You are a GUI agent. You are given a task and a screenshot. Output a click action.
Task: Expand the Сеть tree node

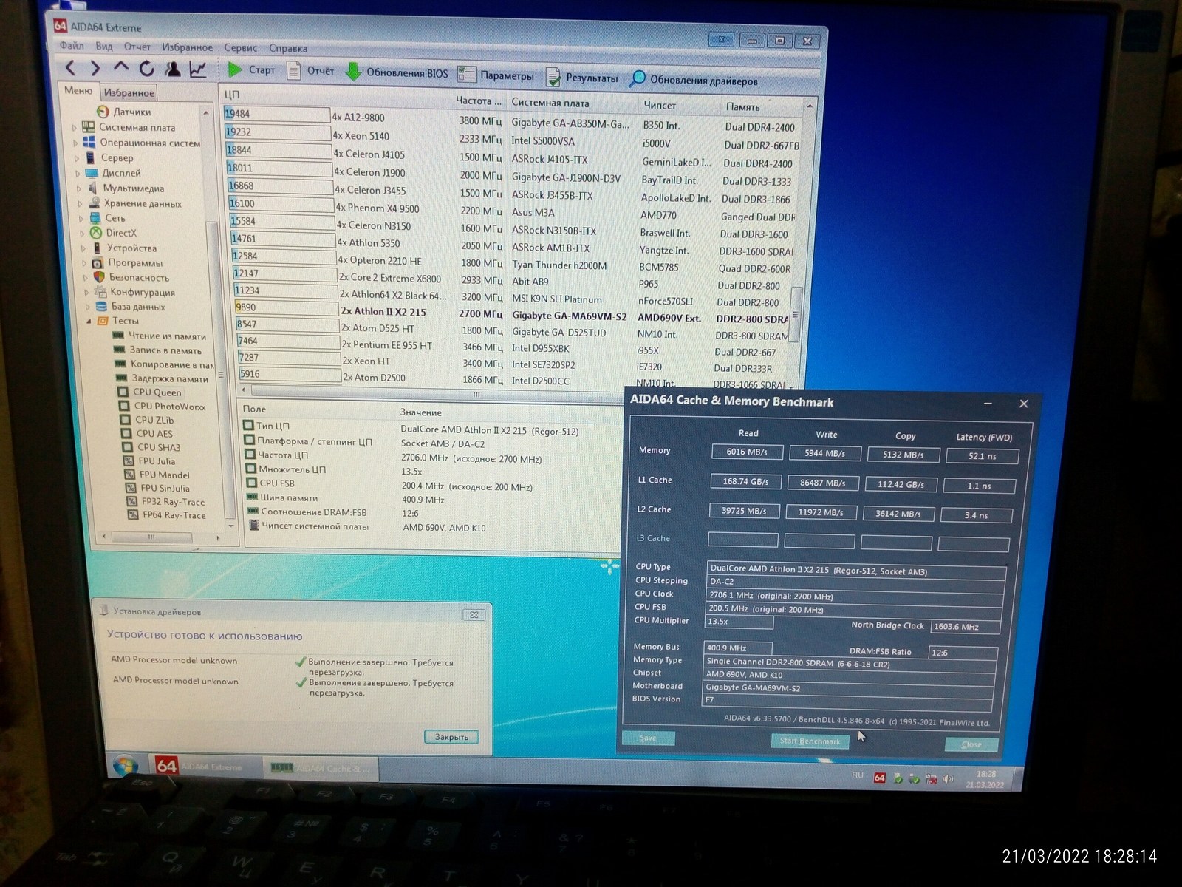click(x=82, y=218)
